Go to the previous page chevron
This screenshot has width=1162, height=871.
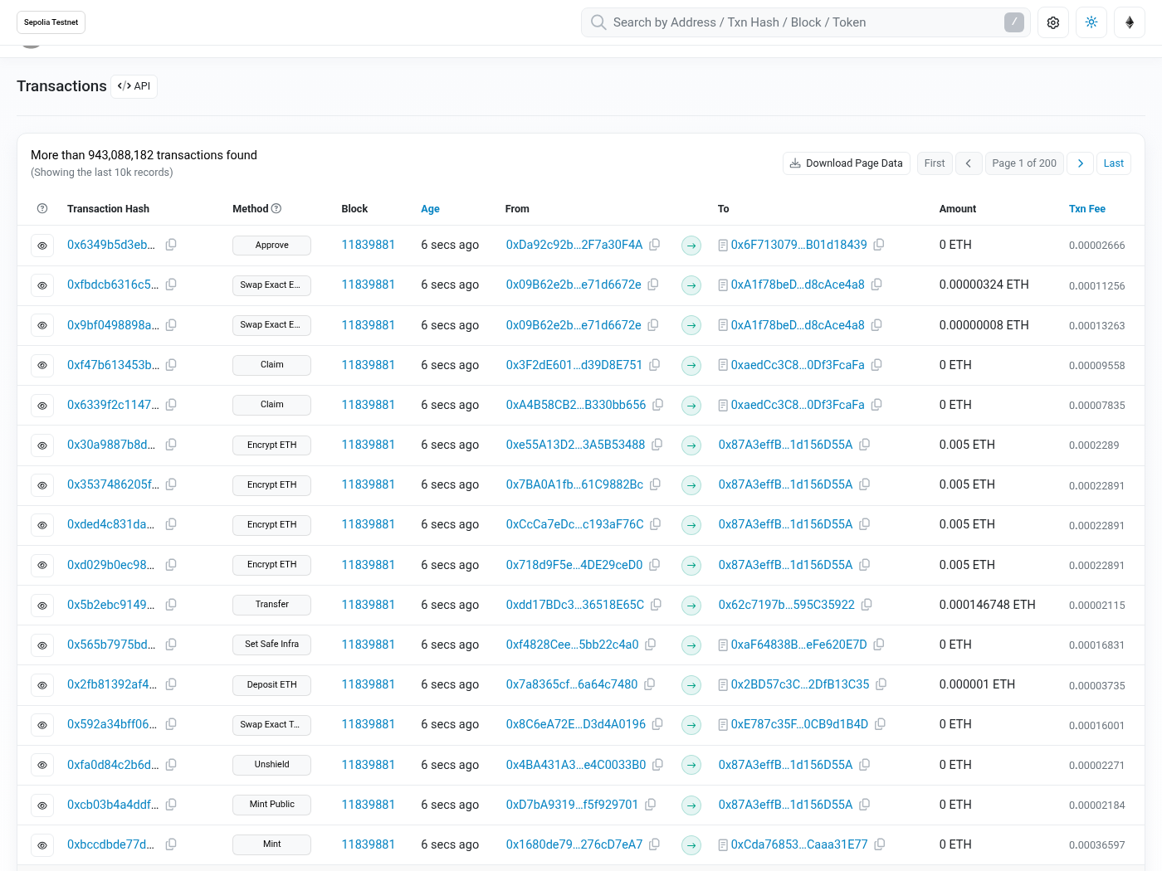[x=969, y=163]
